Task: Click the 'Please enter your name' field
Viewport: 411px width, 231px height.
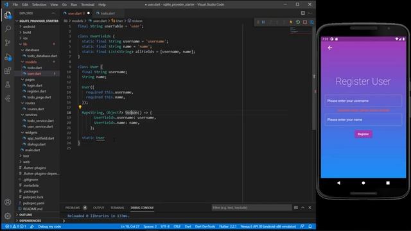Action: [363, 120]
